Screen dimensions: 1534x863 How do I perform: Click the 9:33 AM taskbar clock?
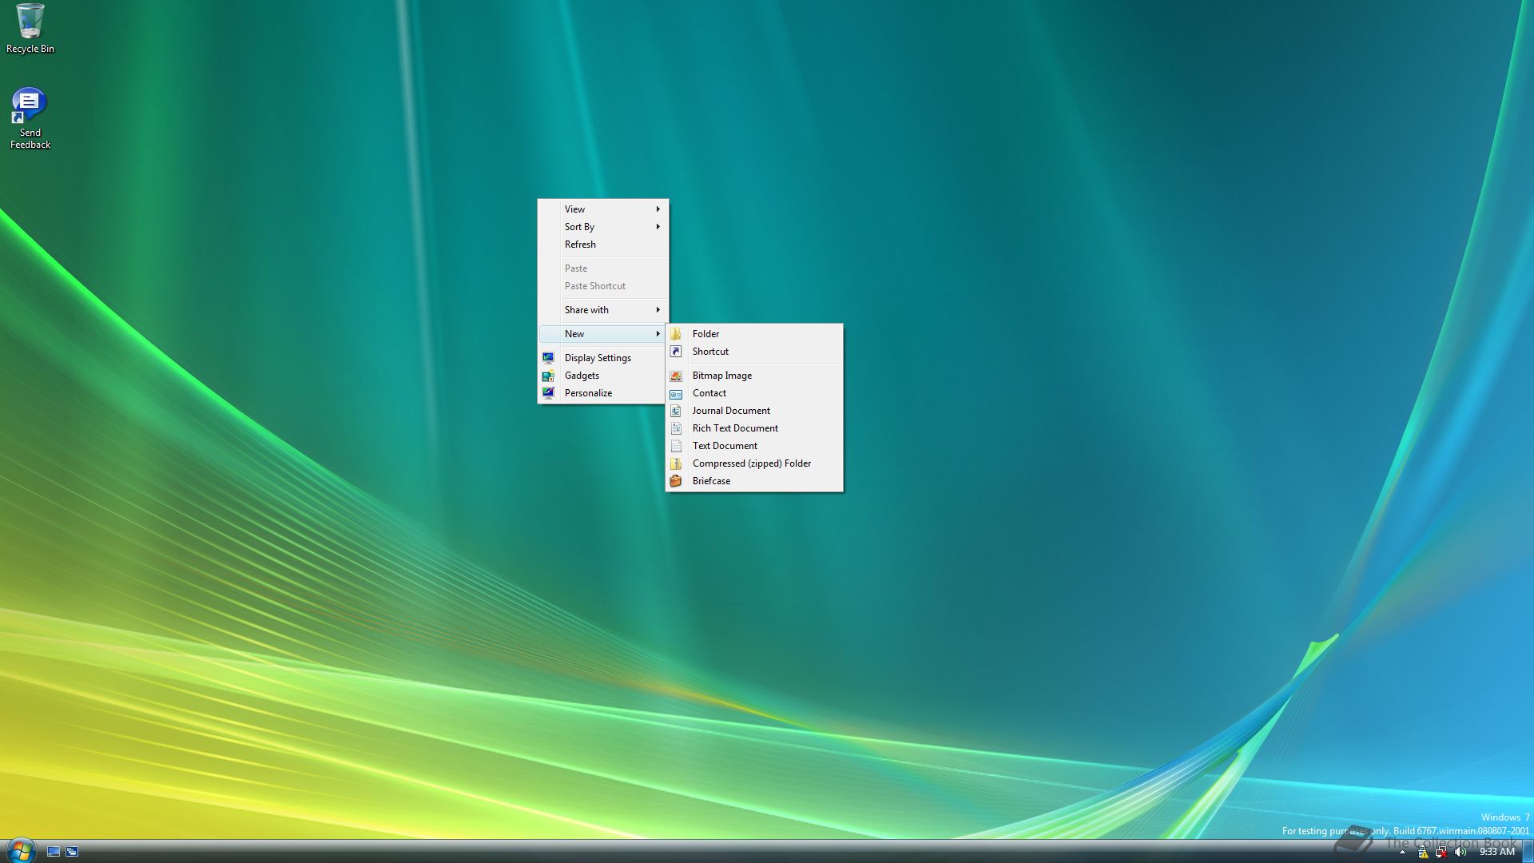coord(1496,852)
